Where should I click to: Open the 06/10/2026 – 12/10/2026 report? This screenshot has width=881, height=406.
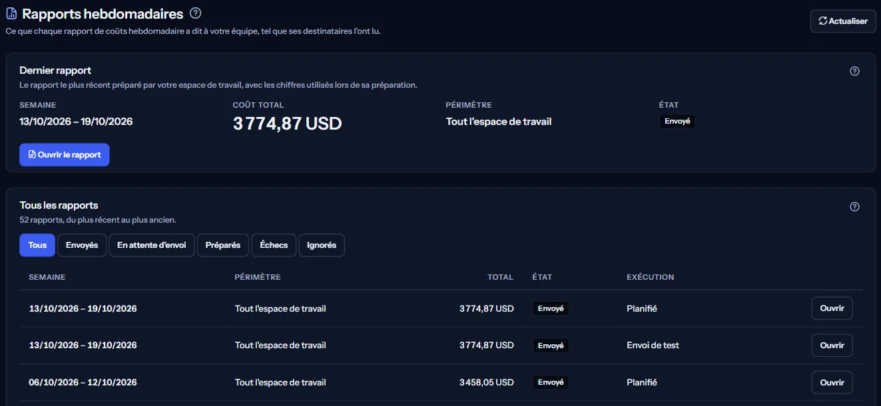pyautogui.click(x=832, y=382)
